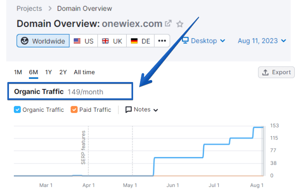The image size is (298, 193).
Task: Open more countries ellipsis menu
Action: click(162, 41)
